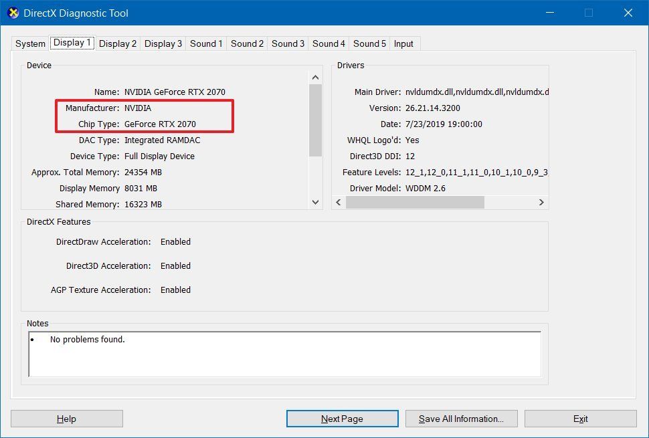649x438 pixels.
Task: Switch to the Input tab
Action: tap(403, 43)
